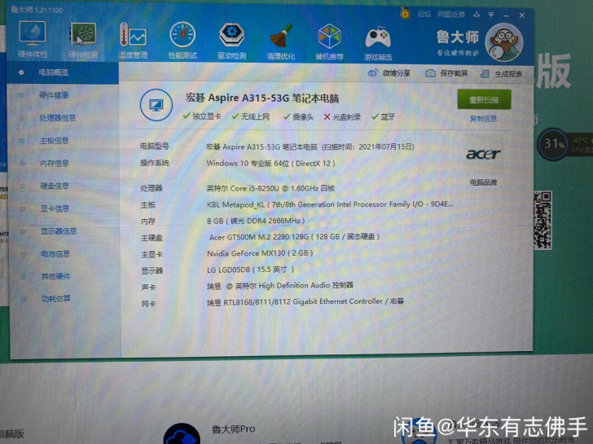Click the 生成报表 report icon

(485, 74)
